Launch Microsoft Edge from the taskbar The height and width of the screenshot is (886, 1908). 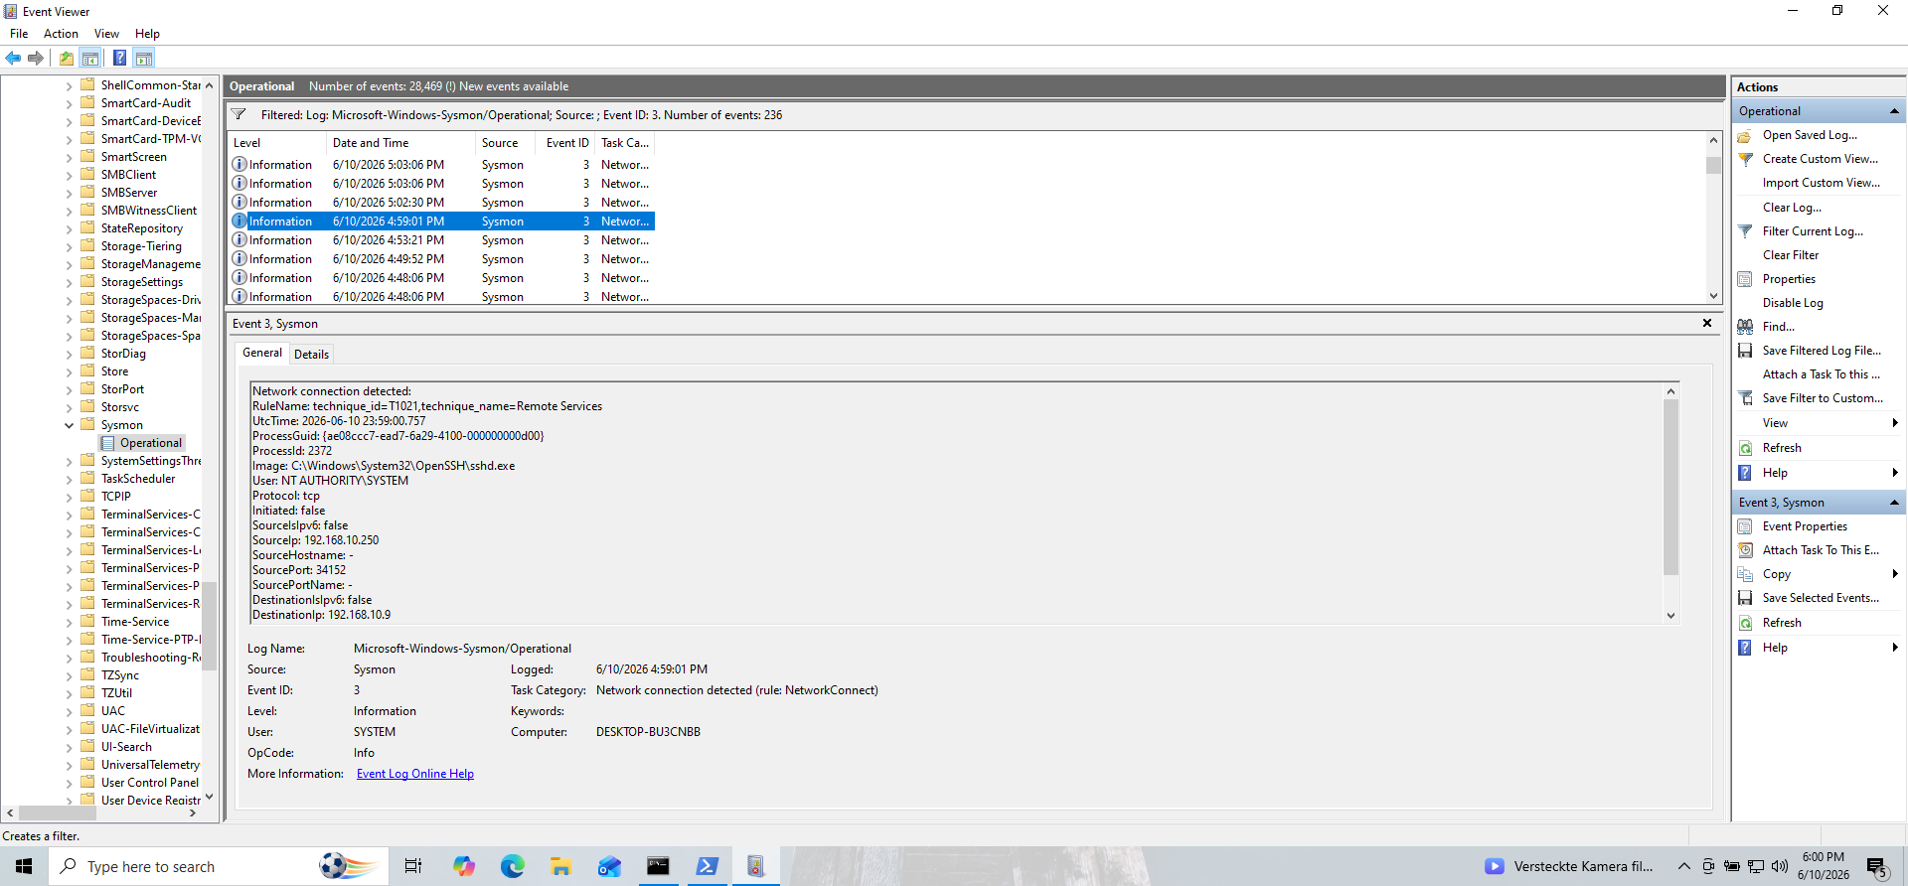click(x=512, y=866)
